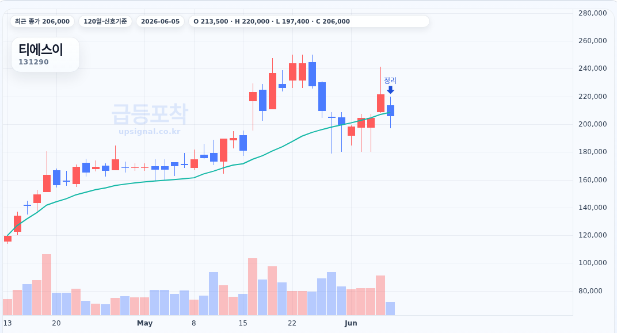Click the 2026-06-05 date pill
This screenshot has height=333, width=617.
(x=160, y=21)
